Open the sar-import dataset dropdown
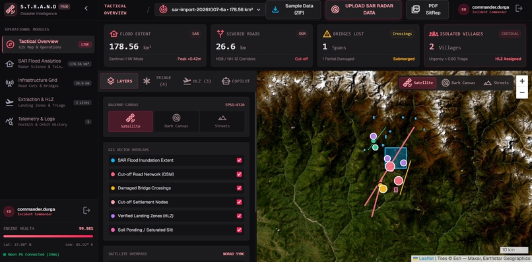This screenshot has height=262, width=532. [210, 9]
